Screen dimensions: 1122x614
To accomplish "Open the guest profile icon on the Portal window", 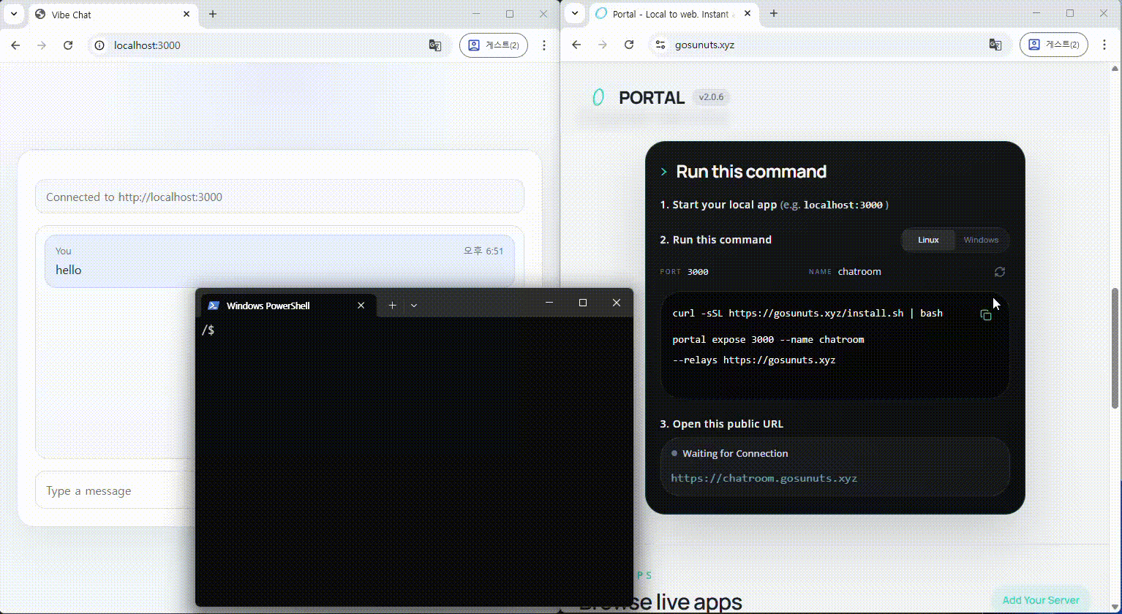I will [x=1053, y=45].
